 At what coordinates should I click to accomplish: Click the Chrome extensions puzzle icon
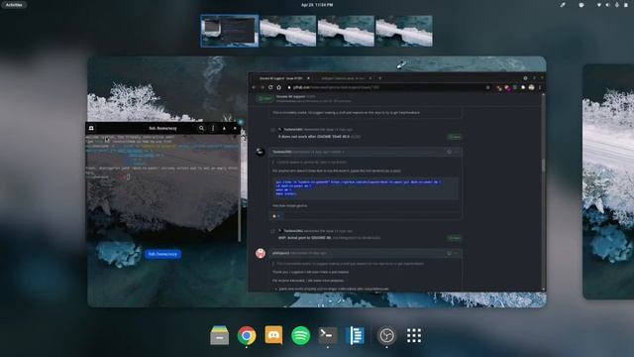click(523, 87)
